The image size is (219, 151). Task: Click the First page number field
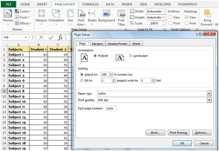coord(111,108)
